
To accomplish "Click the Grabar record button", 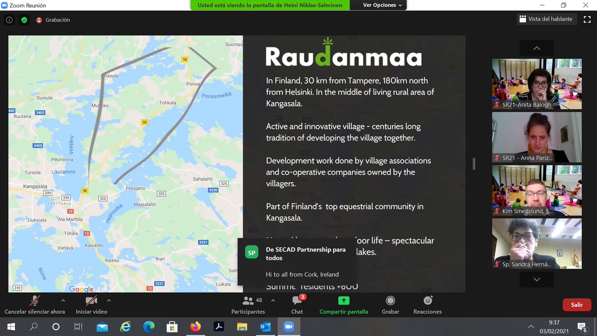I will coord(391,305).
